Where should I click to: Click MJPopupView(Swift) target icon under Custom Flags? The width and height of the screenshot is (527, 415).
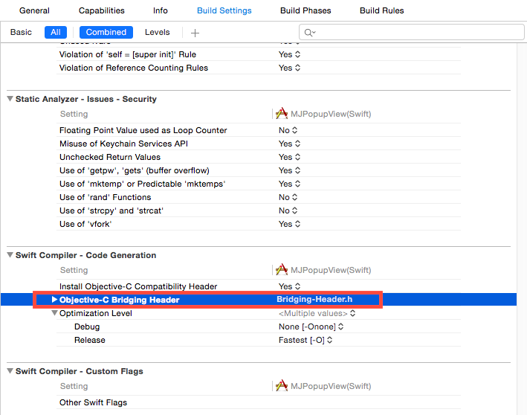(282, 386)
